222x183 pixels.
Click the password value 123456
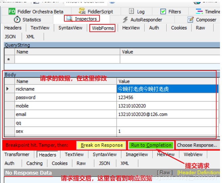coord(126,97)
